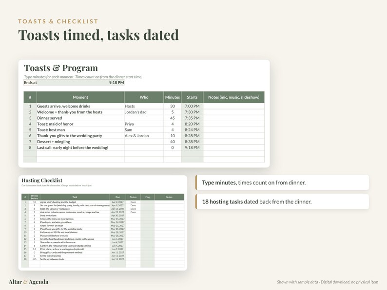
Task: Click the 'Priya' cell
Action: [144, 124]
